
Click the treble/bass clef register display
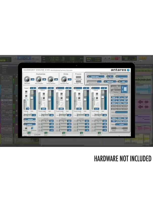click(x=124, y=89)
